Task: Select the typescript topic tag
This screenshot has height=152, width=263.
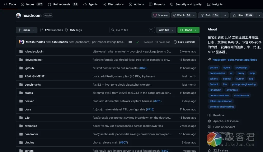Action: [x=241, y=68]
